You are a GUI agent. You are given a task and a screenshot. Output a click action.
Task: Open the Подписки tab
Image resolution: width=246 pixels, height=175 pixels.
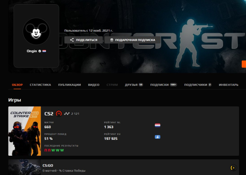[164, 85]
